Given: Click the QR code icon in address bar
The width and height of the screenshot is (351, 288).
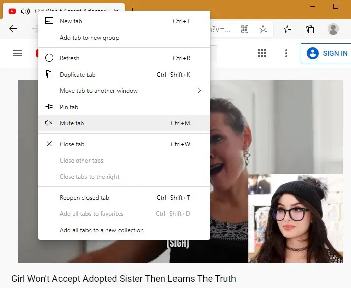Looking at the screenshot, I should (x=244, y=29).
